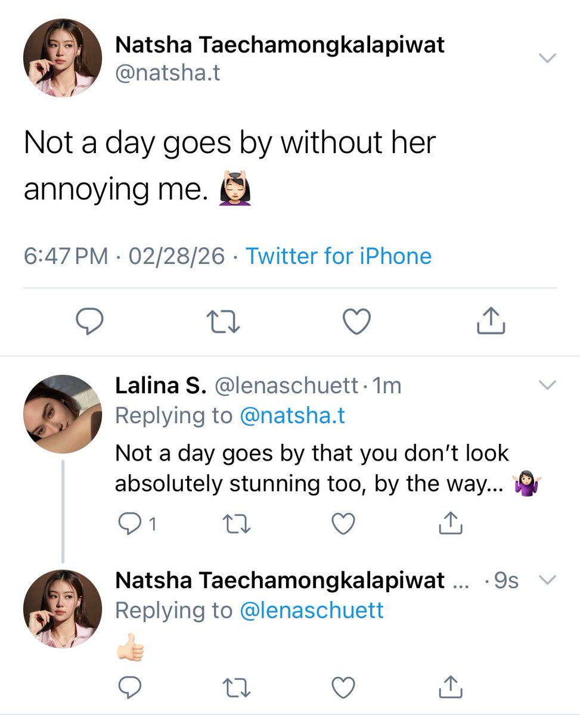Share Lalina S.'s reply

click(451, 523)
